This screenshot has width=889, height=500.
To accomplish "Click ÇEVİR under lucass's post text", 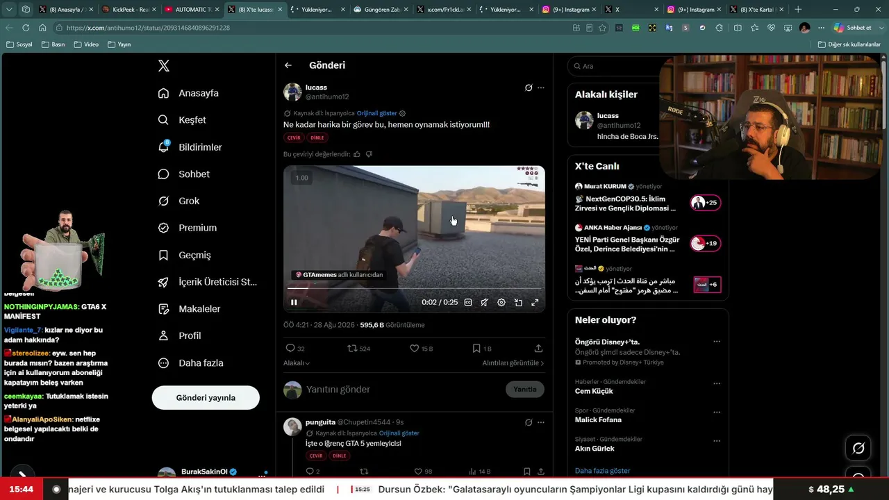I will click(294, 137).
